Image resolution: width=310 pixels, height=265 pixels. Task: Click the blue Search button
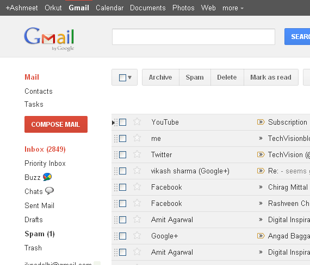[297, 37]
